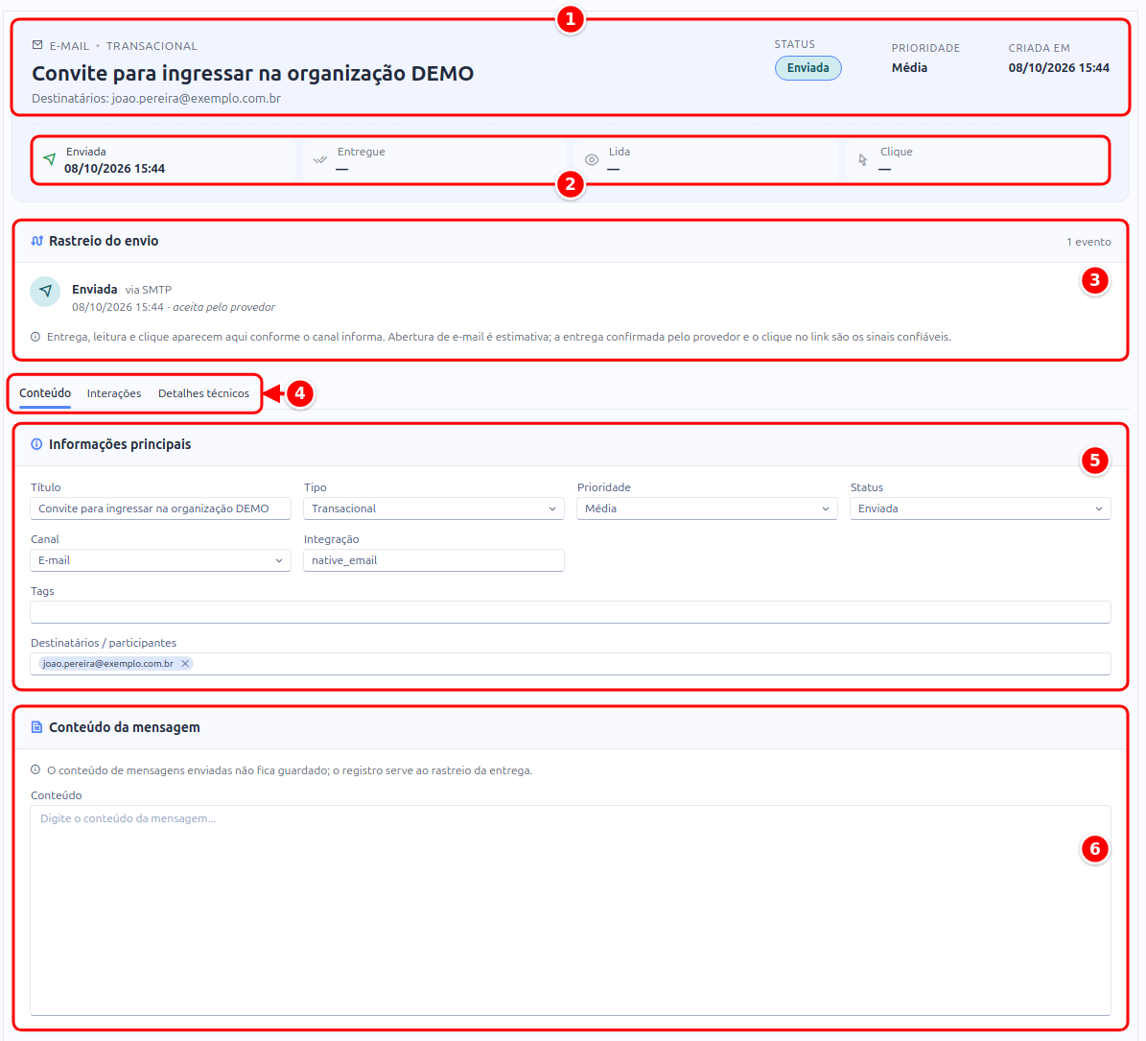Focus the Título input field
Image resolution: width=1146 pixels, height=1041 pixels.
click(161, 509)
